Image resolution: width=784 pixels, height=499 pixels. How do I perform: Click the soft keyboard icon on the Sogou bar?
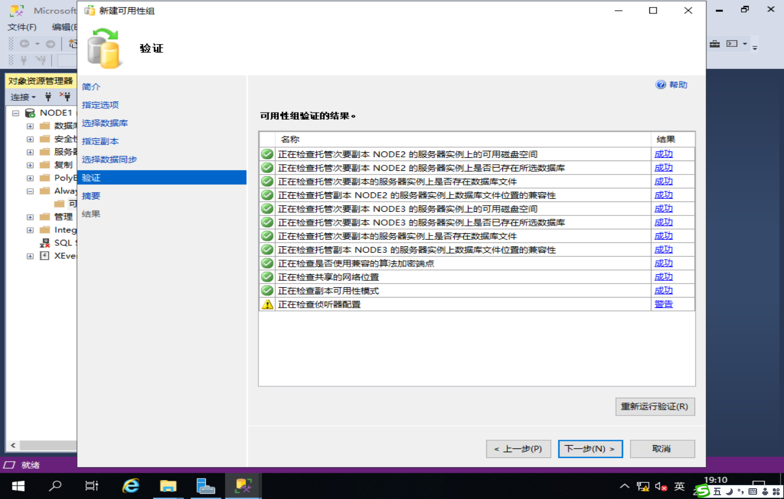pyautogui.click(x=753, y=491)
